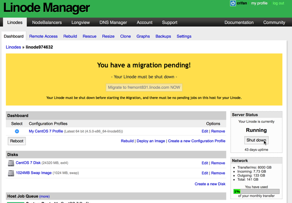Remove the CentOS 7 Disk
The height and width of the screenshot is (203, 292).
point(218,163)
